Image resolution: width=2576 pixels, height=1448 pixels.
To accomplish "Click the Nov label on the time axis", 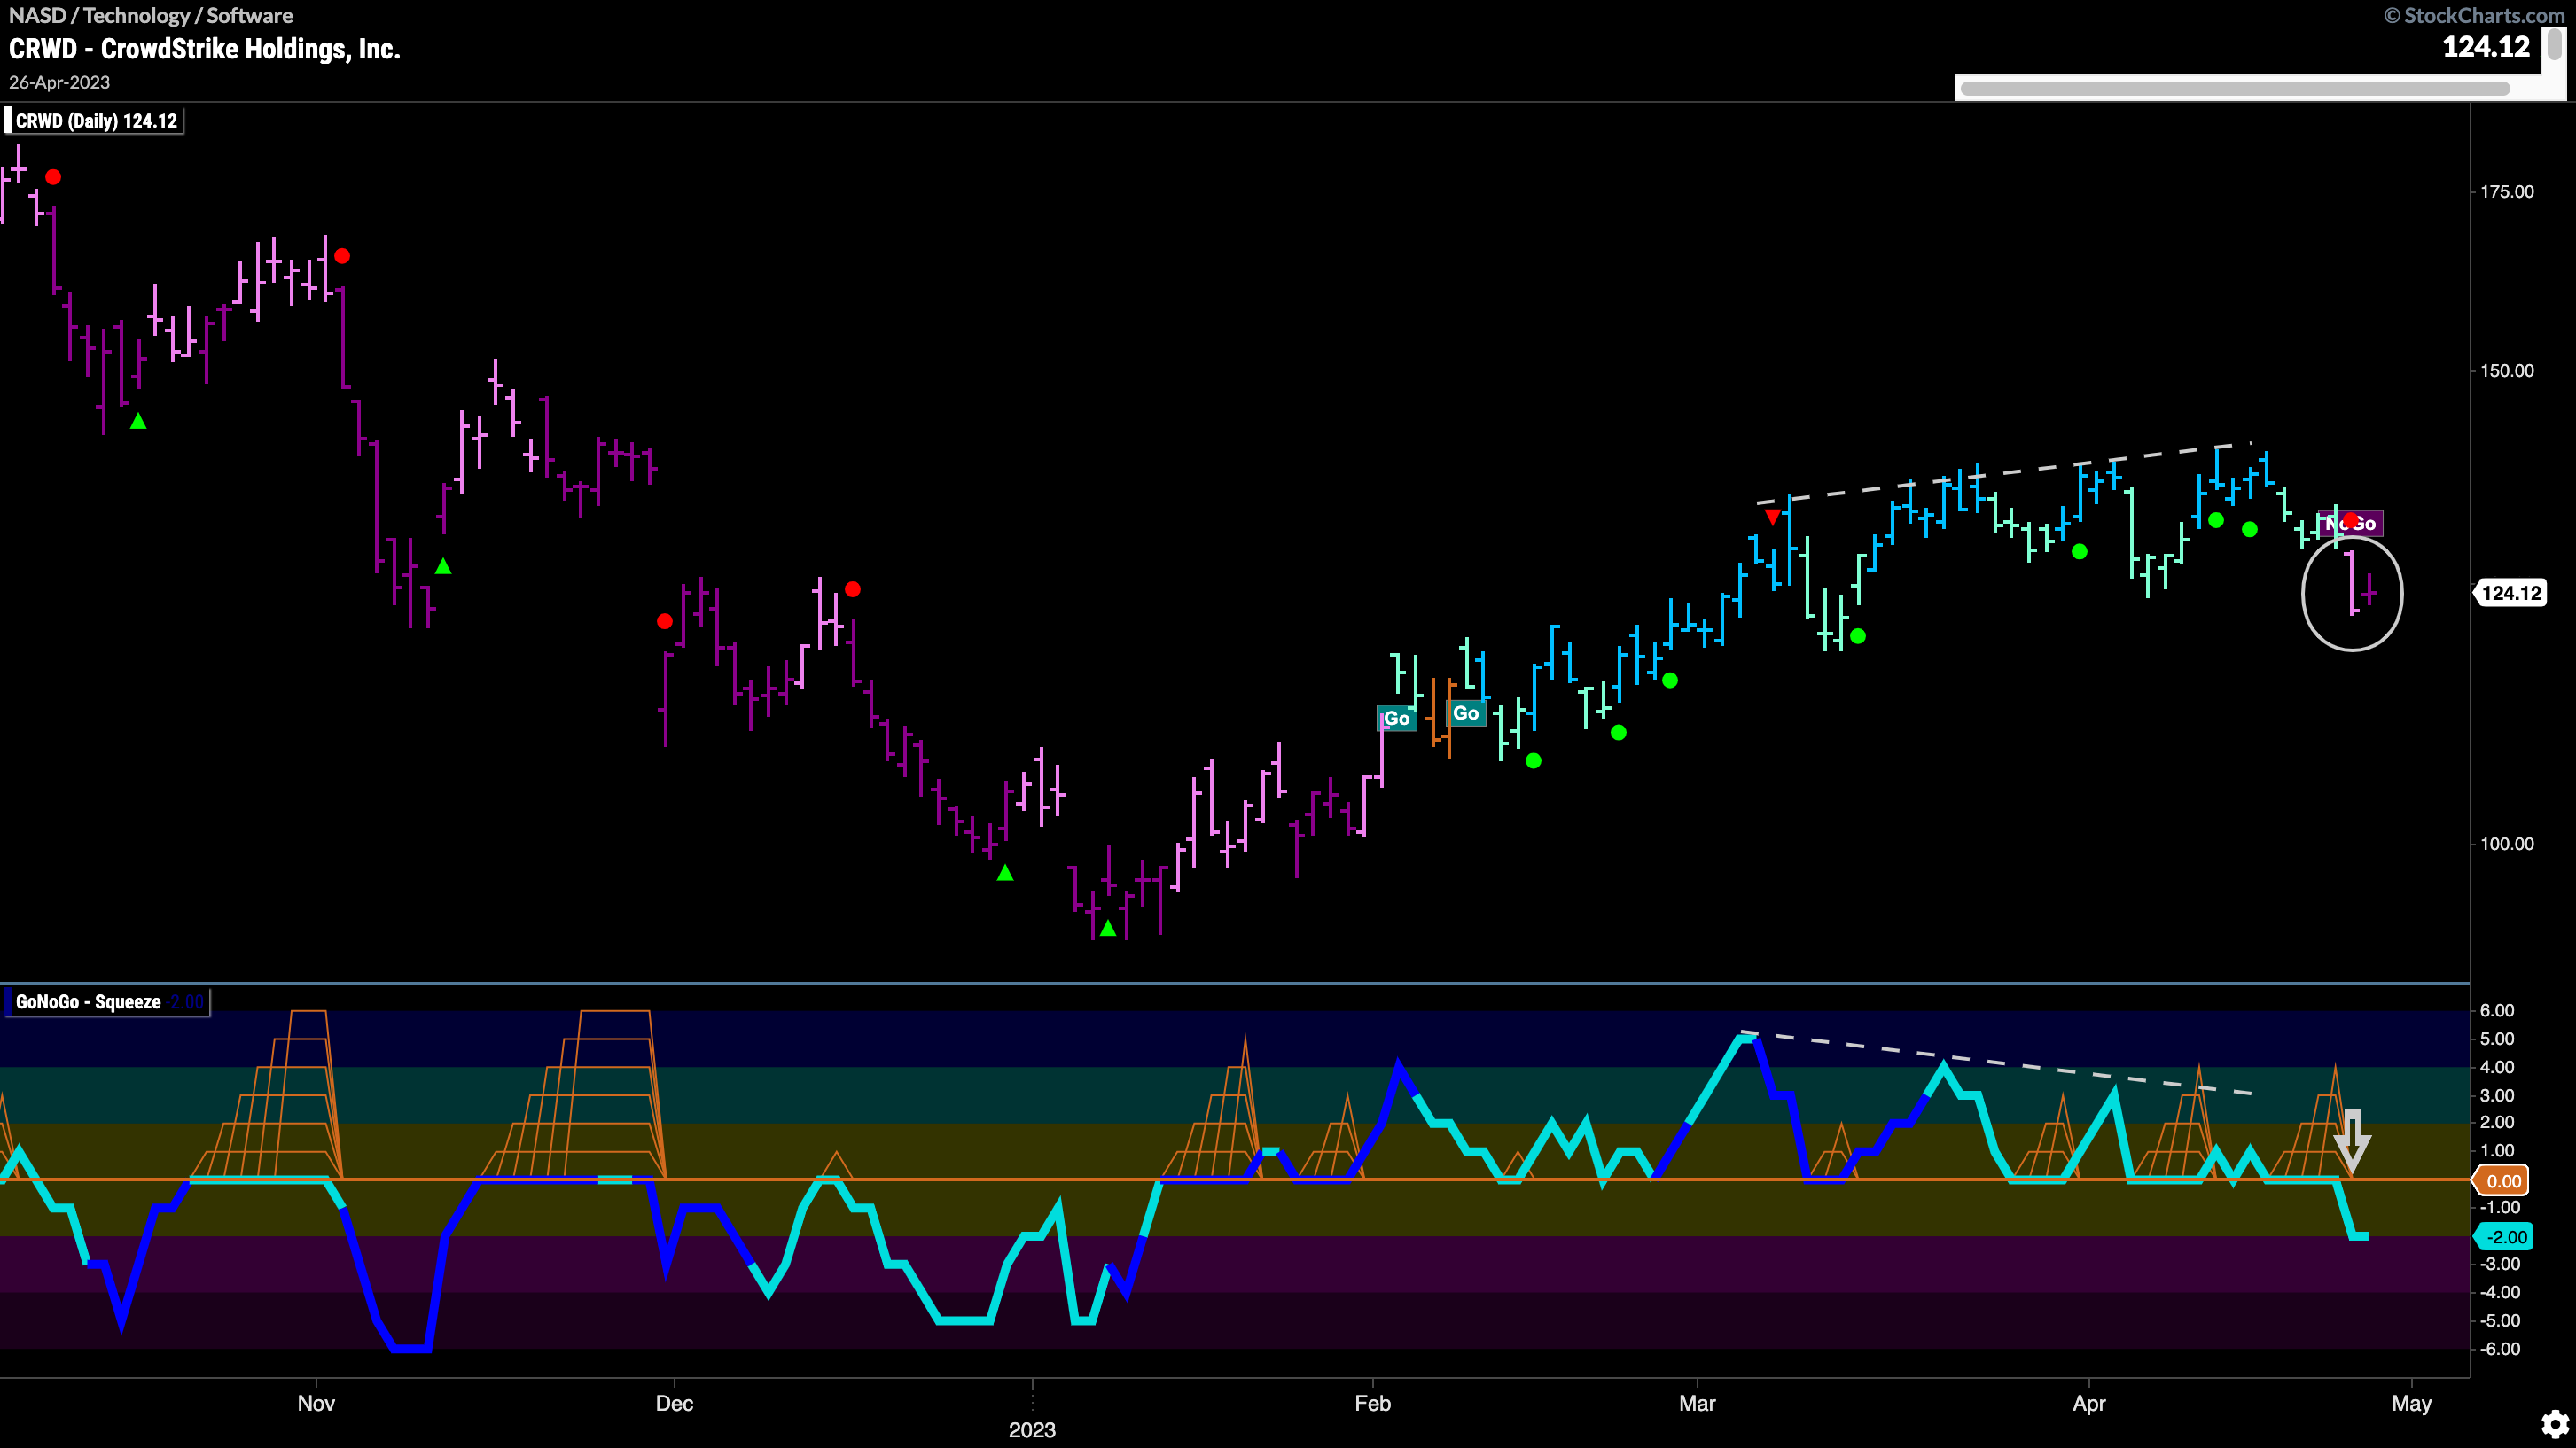I will (x=316, y=1403).
